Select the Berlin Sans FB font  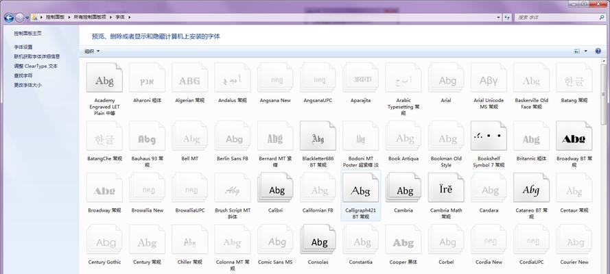click(232, 136)
